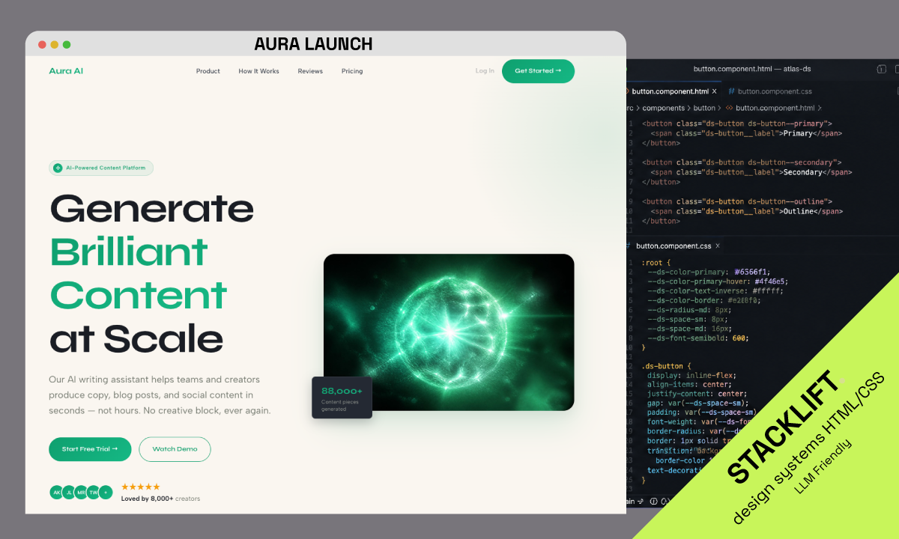Click the info icon in editor status bar
Screen dimensions: 899x539
tap(653, 501)
